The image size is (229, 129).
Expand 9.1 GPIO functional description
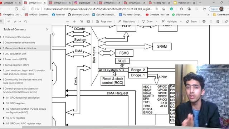[4, 98]
